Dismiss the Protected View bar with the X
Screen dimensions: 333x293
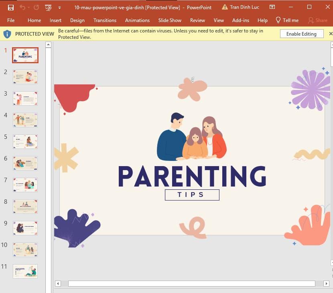pos(330,34)
